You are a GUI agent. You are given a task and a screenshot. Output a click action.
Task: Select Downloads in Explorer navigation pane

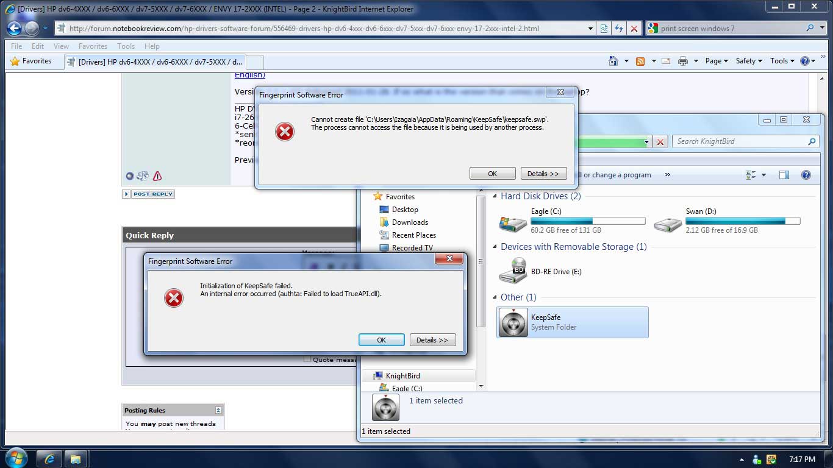[x=404, y=222]
